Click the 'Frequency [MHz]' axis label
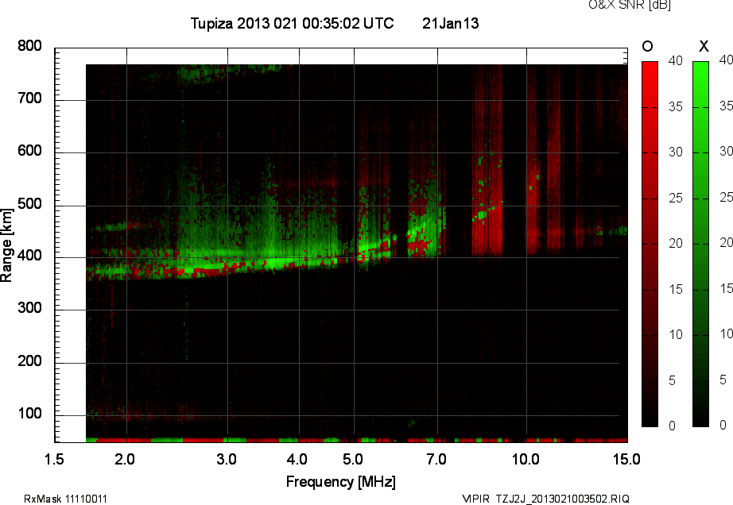The image size is (733, 505). [x=341, y=482]
